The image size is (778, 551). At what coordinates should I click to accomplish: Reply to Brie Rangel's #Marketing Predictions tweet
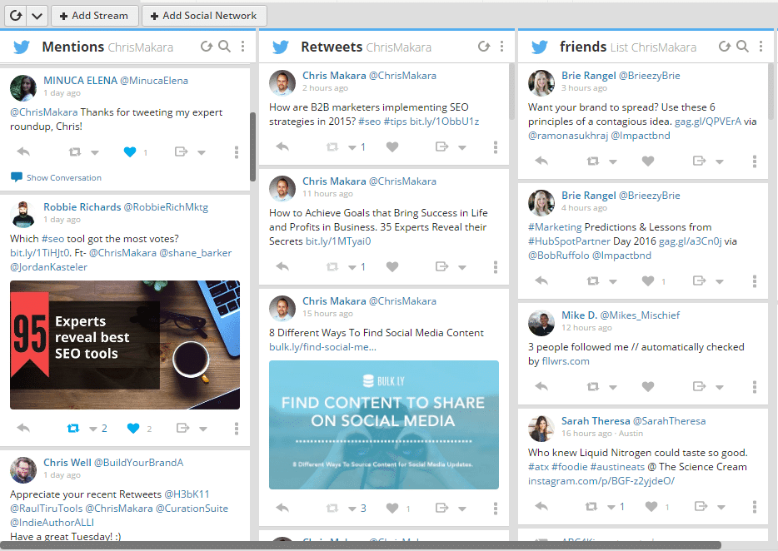[x=541, y=280]
